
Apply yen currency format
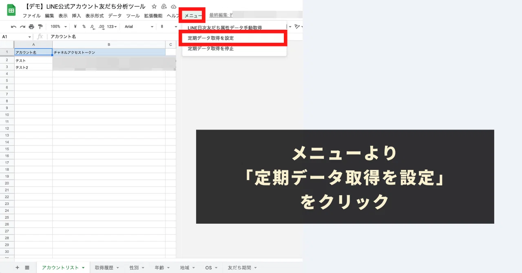[75, 26]
